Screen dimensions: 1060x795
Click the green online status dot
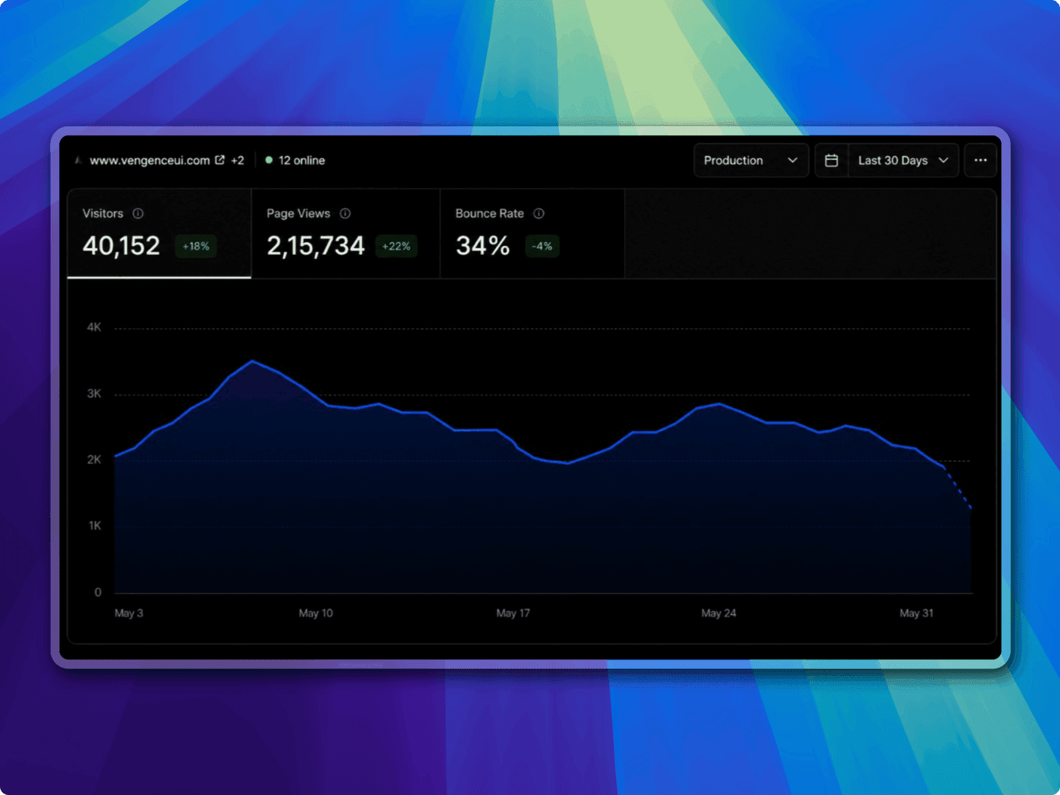[x=269, y=160]
